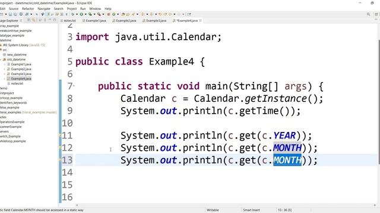The width and height of the screenshot is (380, 213).
Task: Switch to the Example2.java editor tab
Action: (124, 21)
